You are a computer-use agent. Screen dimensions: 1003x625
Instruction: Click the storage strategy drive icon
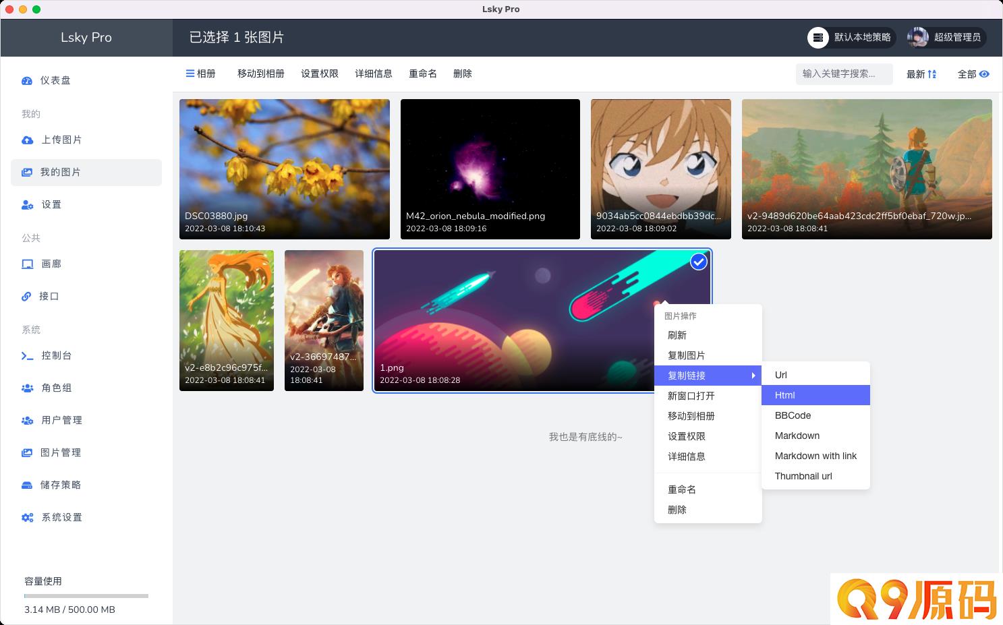pos(27,485)
